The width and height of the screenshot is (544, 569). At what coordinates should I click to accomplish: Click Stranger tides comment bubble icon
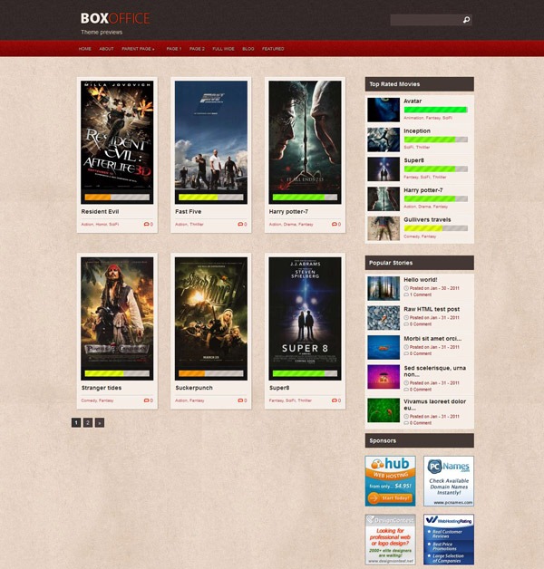click(x=146, y=400)
